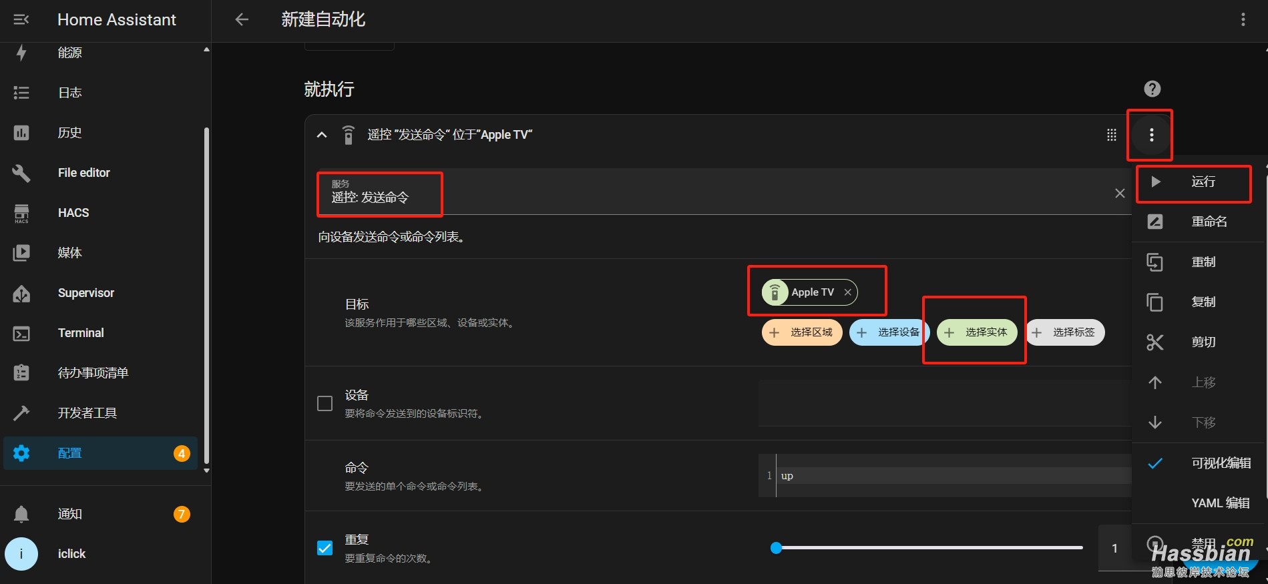Add target via 选择实体
1268x584 pixels.
(x=977, y=332)
